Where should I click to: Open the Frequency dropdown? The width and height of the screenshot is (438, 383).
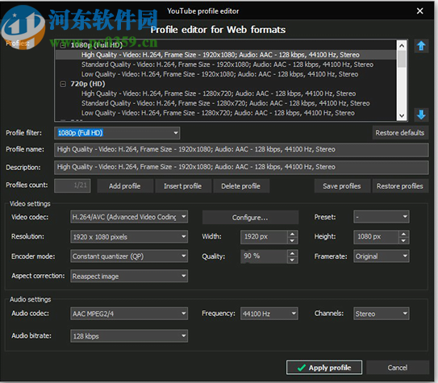269,314
